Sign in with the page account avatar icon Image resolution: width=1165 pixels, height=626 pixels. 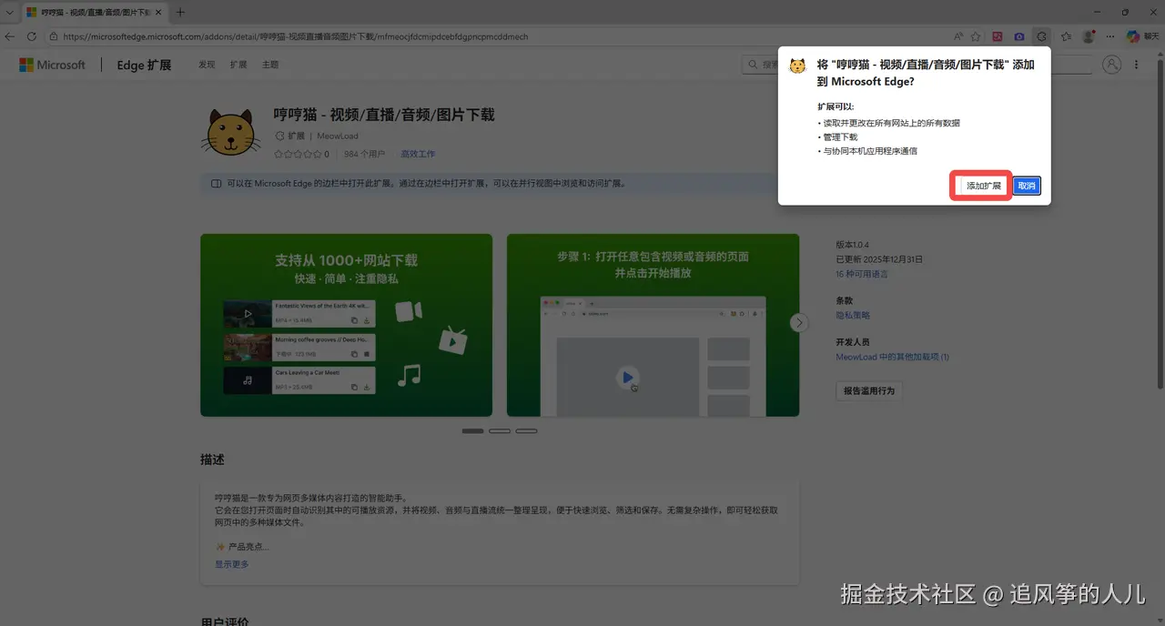pos(1111,65)
